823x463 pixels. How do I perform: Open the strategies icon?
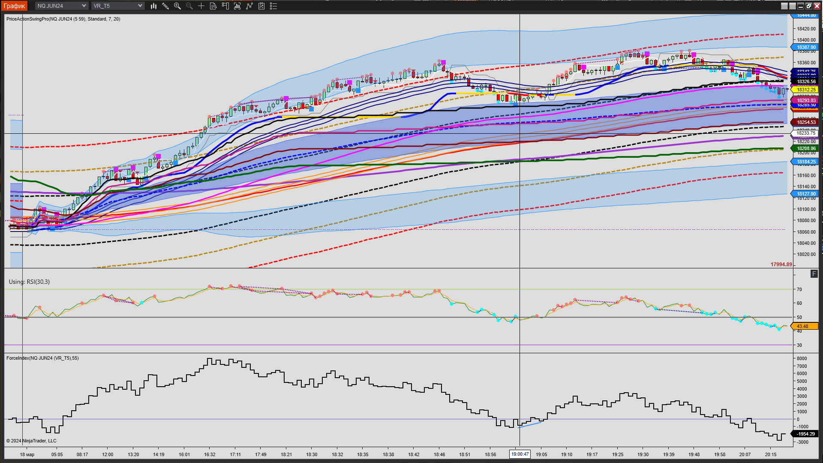pos(261,6)
